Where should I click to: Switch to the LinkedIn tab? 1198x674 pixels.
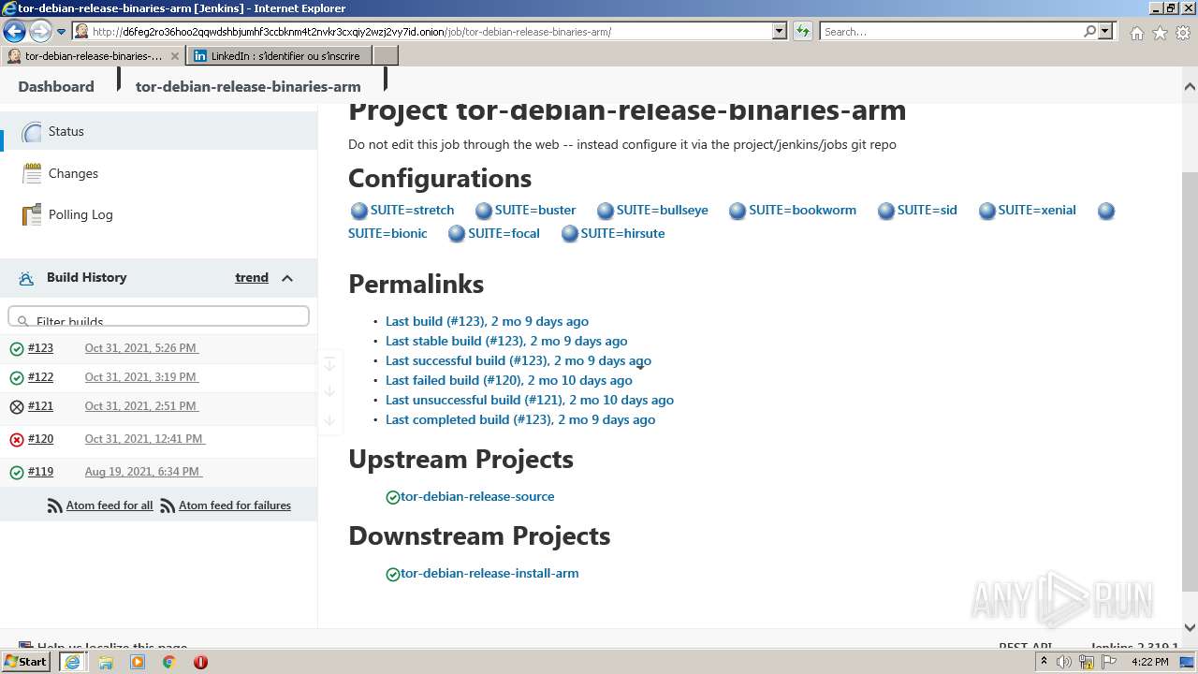280,56
